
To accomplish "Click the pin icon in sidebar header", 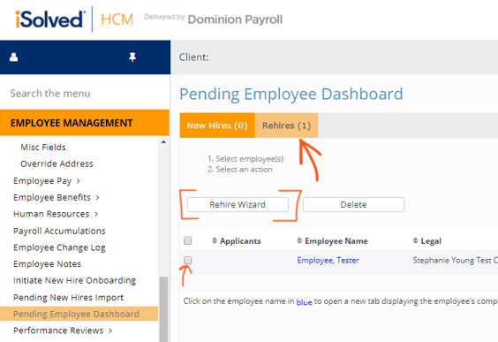I will point(132,57).
